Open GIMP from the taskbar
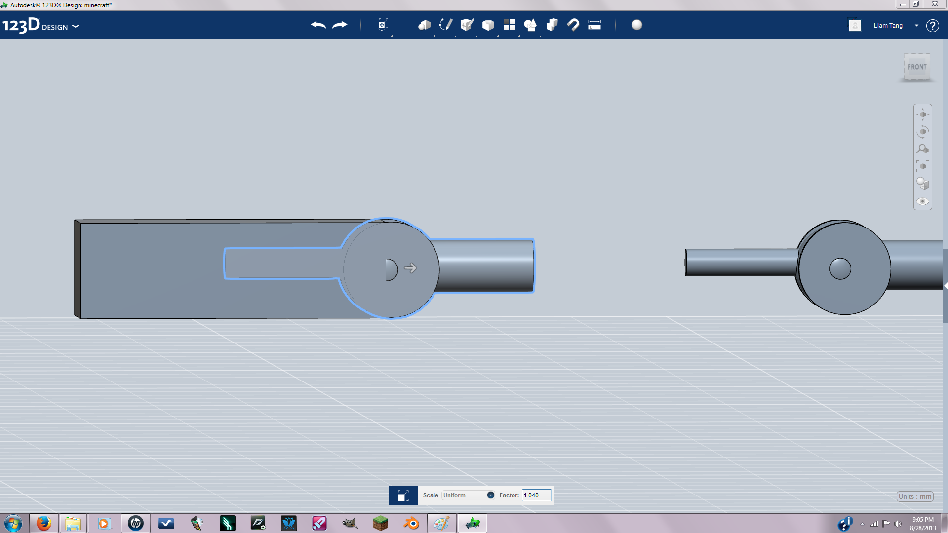 point(350,523)
